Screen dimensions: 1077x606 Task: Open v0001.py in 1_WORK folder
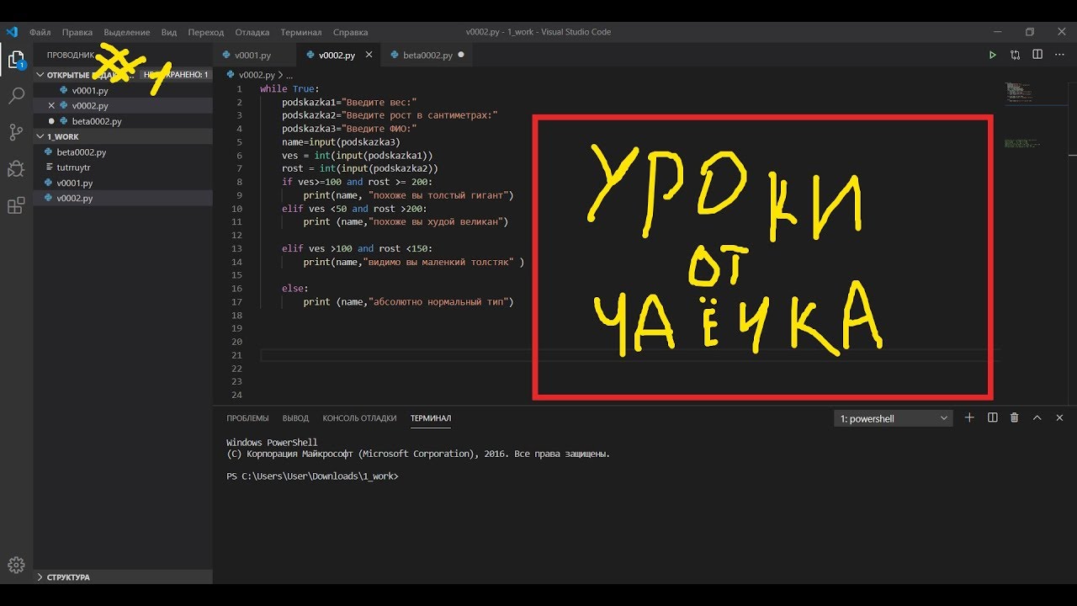[x=123, y=183]
